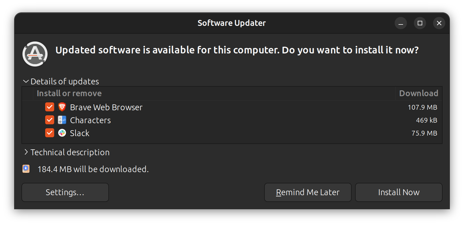The image size is (464, 225).
Task: Uncheck Slack to skip its update
Action: pos(49,133)
